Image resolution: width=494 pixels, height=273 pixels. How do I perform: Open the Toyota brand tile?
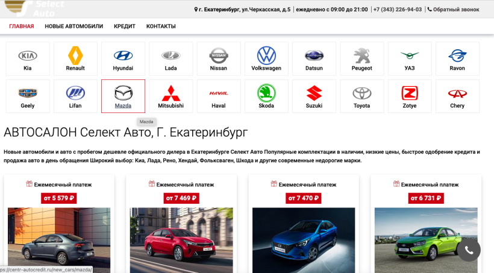(361, 96)
